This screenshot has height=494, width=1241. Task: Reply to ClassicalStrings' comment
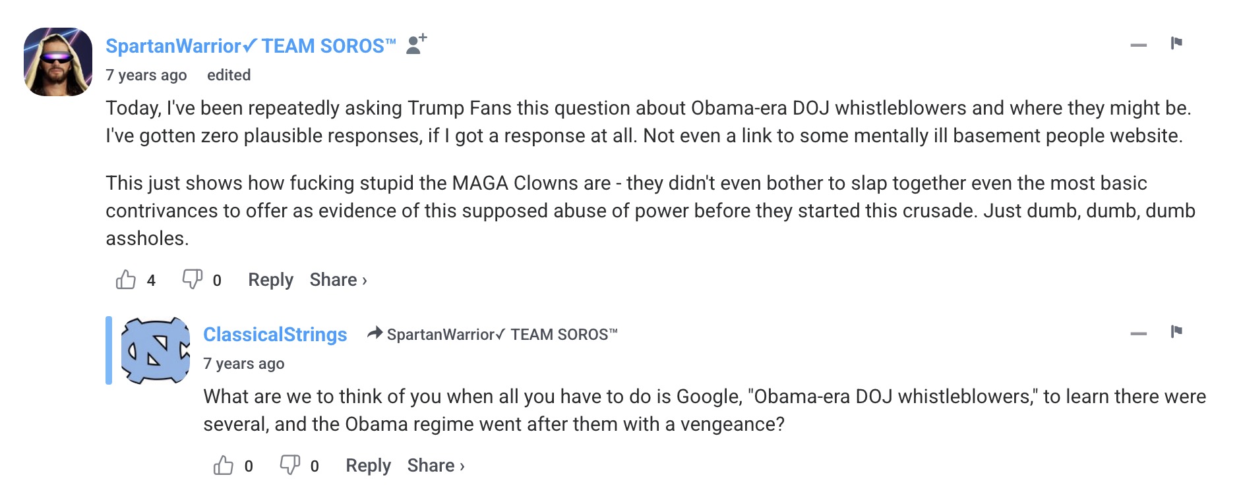tap(368, 466)
